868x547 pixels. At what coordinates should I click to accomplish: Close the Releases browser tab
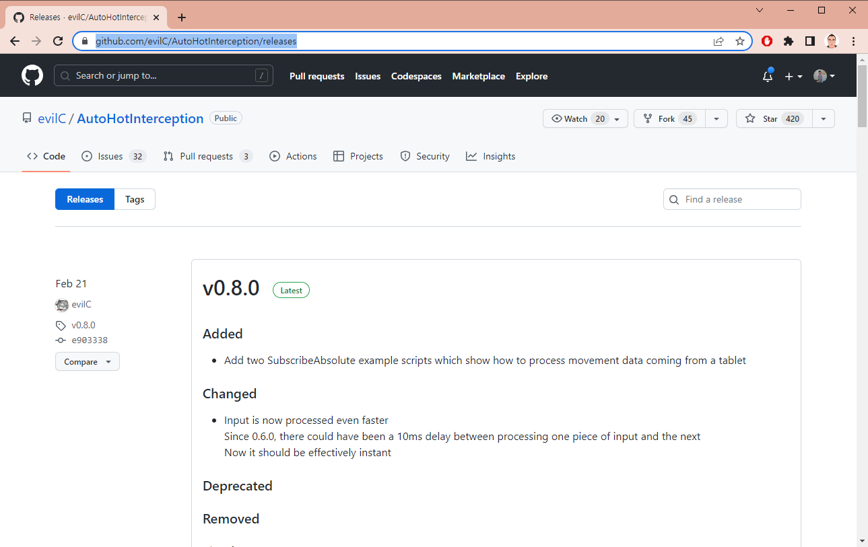tap(156, 17)
